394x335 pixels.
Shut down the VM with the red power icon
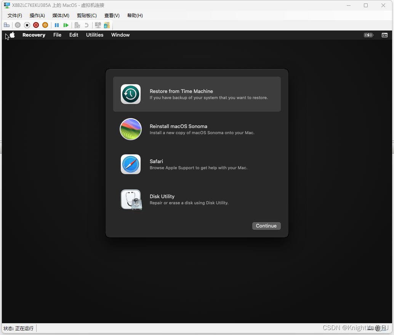tap(36, 25)
